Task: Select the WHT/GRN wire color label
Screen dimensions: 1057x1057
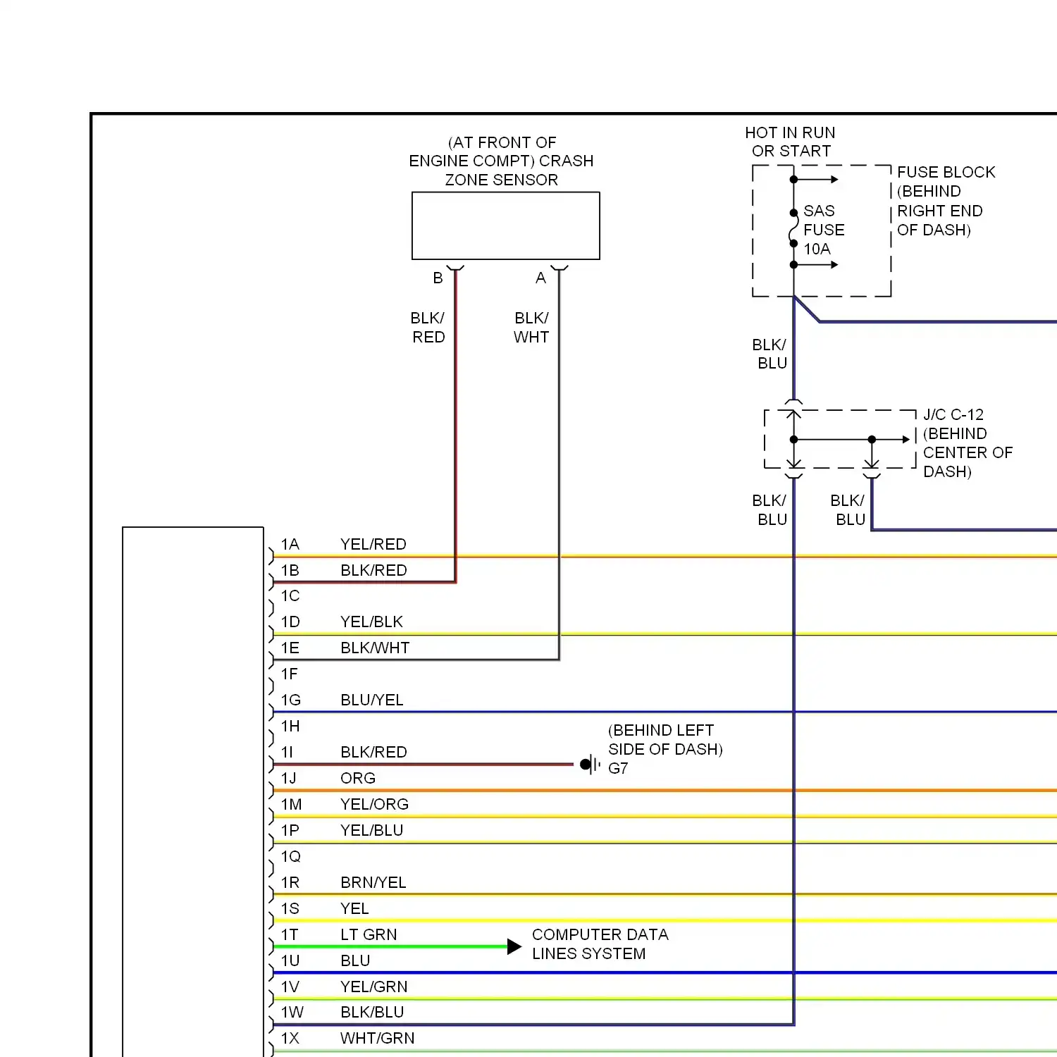Action: tap(378, 1039)
